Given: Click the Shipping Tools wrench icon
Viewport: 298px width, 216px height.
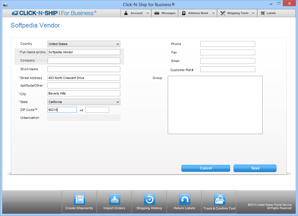Looking at the screenshot, I should pyautogui.click(x=223, y=13).
